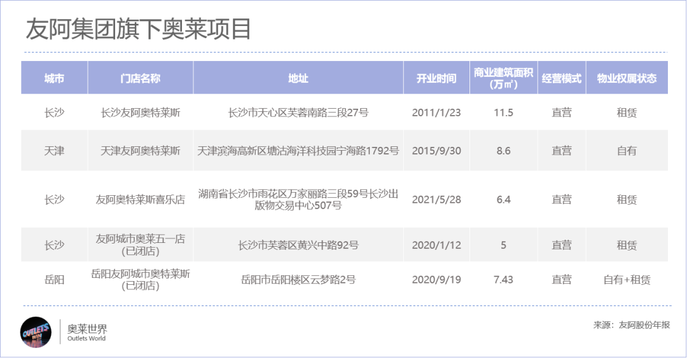Viewport: 687px width, 358px height.
Task: Select property status 自有 in Tianjin row
Action: point(627,151)
